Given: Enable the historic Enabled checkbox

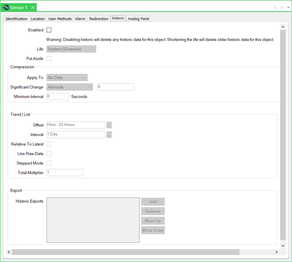Looking at the screenshot, I should click(49, 30).
